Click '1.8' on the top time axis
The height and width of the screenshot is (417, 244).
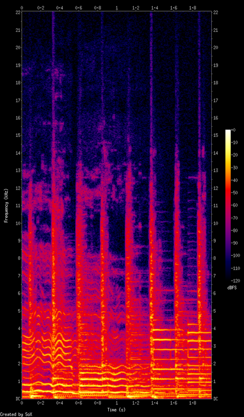coord(193,8)
